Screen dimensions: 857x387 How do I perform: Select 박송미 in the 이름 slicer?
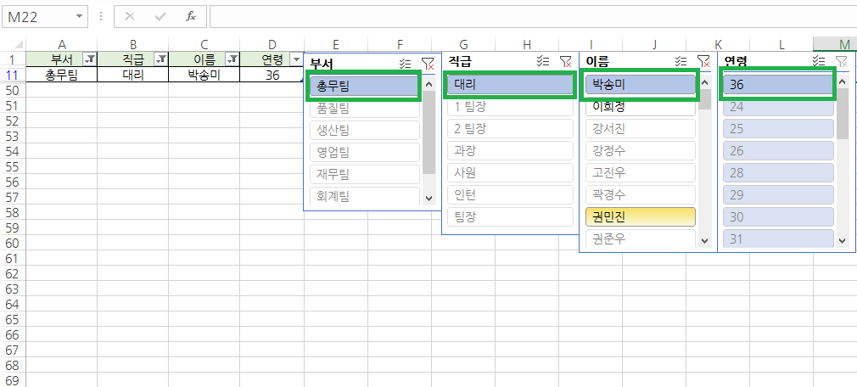[x=640, y=84]
